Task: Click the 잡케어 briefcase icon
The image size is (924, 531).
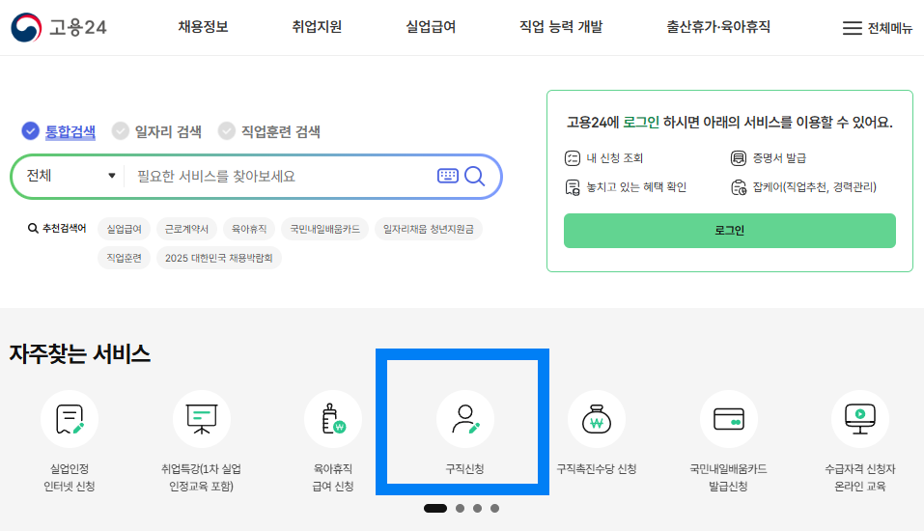Action: click(x=739, y=187)
